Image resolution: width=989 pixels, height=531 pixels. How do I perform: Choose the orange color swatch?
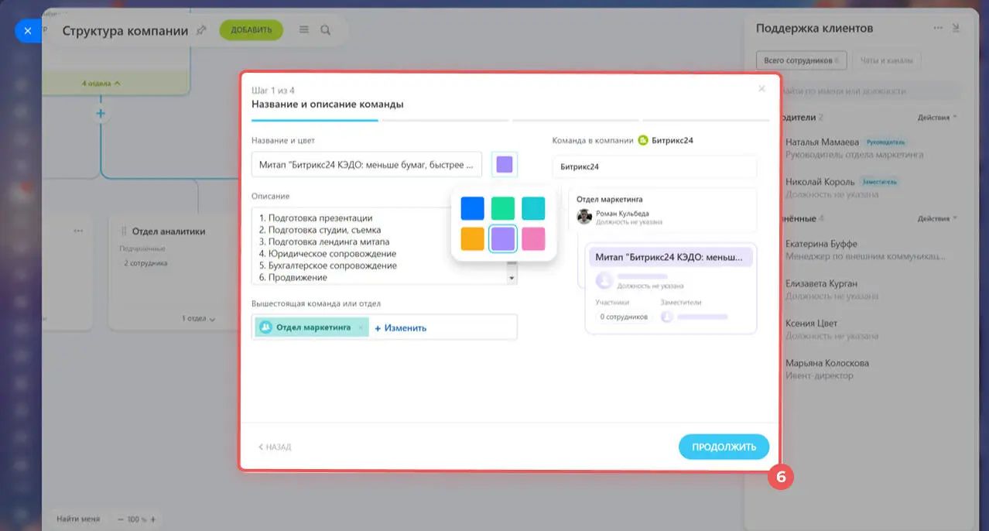point(472,239)
